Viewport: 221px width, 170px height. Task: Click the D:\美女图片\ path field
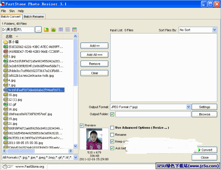(x=18, y=30)
